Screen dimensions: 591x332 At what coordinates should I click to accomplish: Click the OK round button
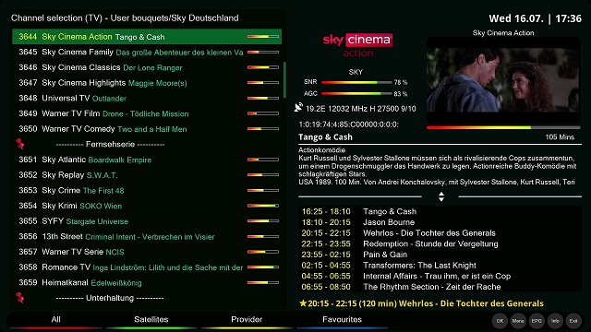pos(500,321)
